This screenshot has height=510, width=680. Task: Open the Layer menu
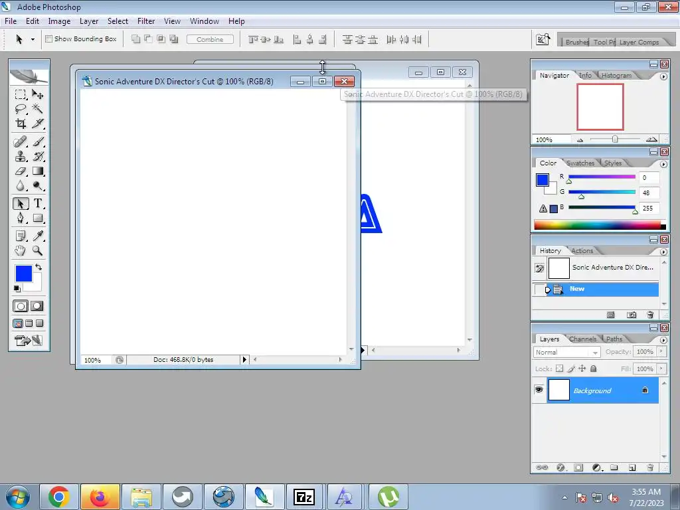tap(89, 21)
